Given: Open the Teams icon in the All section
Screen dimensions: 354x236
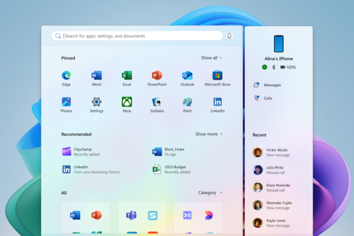Looking at the screenshot, I should [131, 215].
